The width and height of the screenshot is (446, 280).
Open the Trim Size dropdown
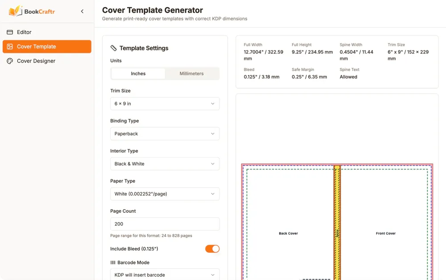(x=165, y=104)
